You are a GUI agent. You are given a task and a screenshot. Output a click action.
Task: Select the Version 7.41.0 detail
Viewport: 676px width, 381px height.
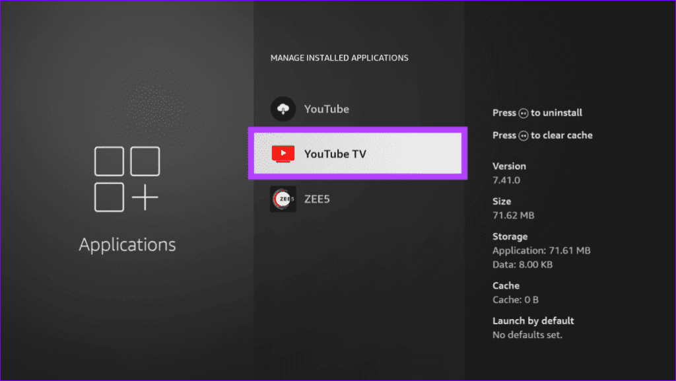click(506, 172)
